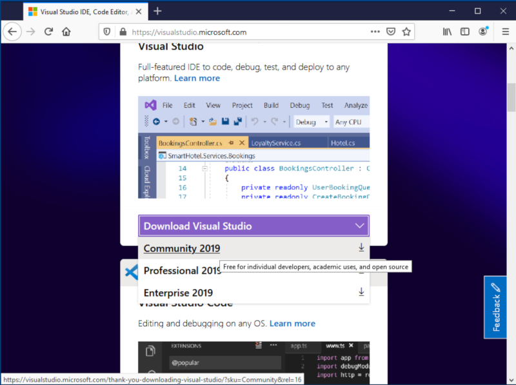Open page actions three-dot menu
Viewport: 516px width, 385px height.
click(375, 32)
